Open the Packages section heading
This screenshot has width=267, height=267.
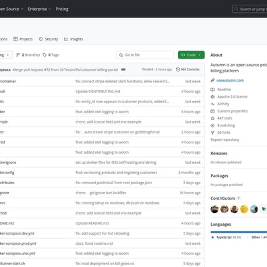(219, 176)
